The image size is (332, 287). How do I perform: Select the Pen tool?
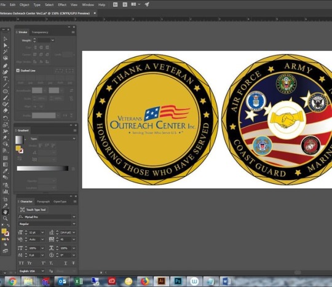(6, 66)
